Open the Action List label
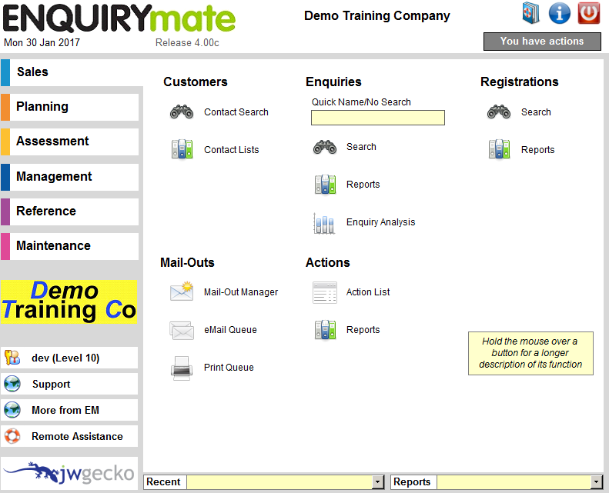The width and height of the screenshot is (609, 493). tap(368, 292)
